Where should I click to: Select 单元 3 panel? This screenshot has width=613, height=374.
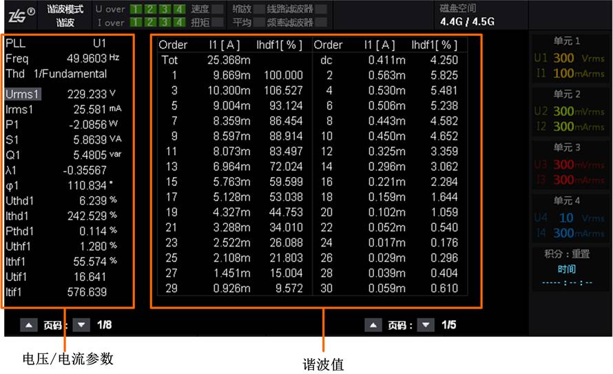569,163
